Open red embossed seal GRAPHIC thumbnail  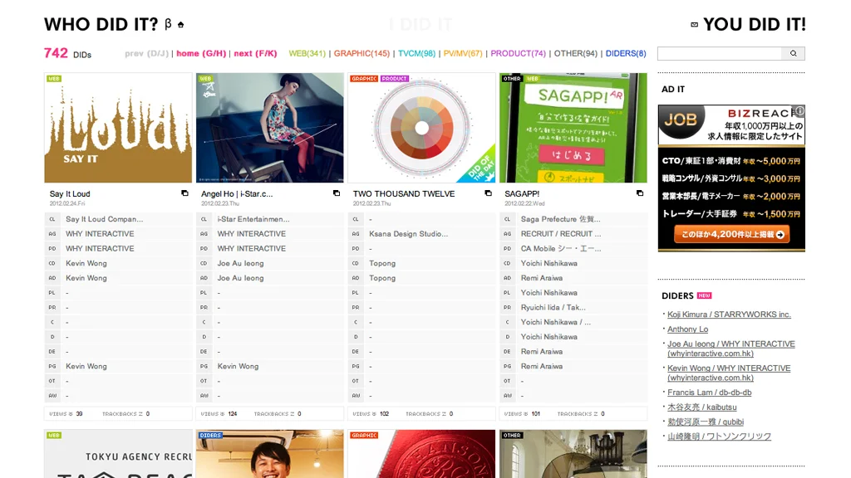[x=421, y=454]
